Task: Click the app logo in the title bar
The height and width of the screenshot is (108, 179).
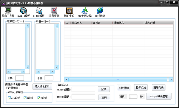Action: click(3, 3)
